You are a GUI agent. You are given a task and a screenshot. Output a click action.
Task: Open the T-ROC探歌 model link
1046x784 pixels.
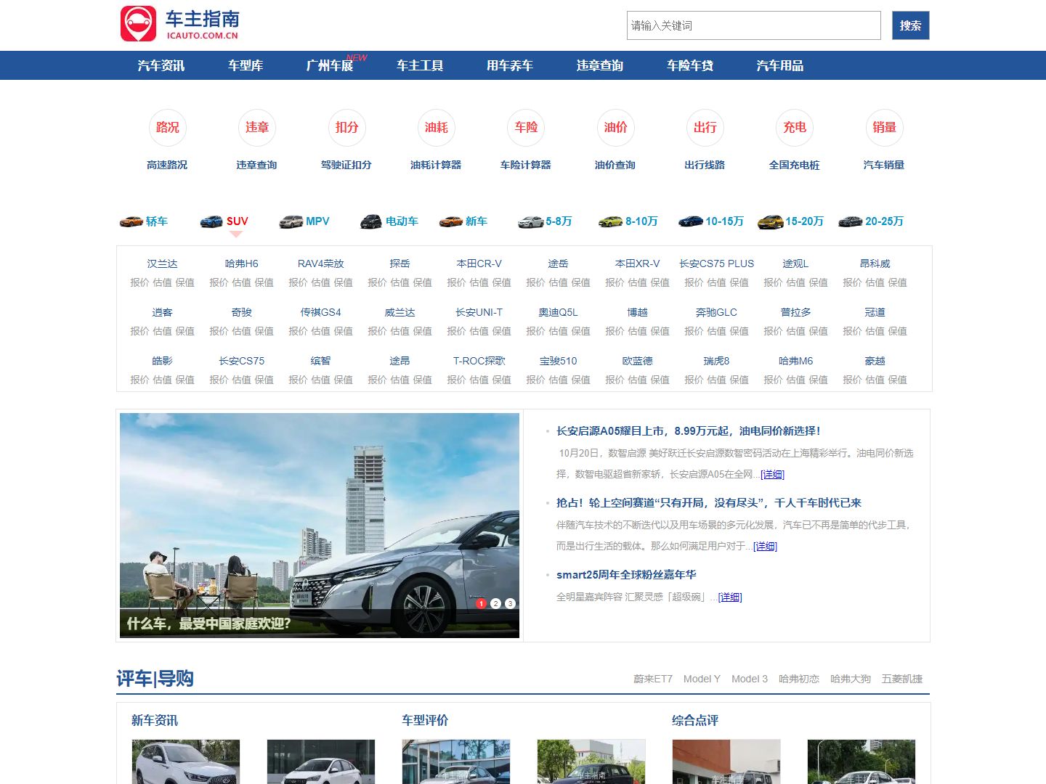point(479,361)
